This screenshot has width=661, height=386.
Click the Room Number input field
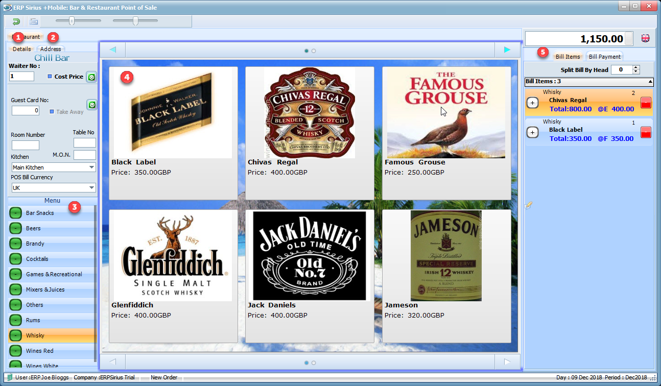click(26, 145)
